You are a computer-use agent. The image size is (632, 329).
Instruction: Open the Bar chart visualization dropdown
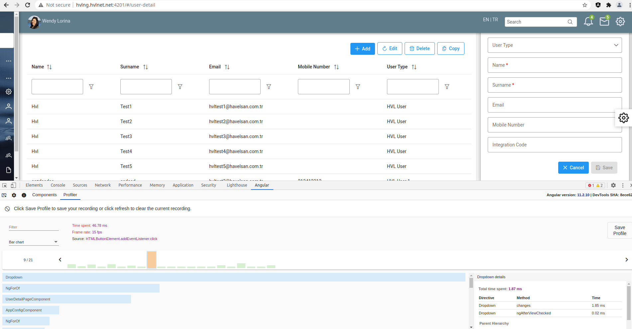tap(34, 242)
